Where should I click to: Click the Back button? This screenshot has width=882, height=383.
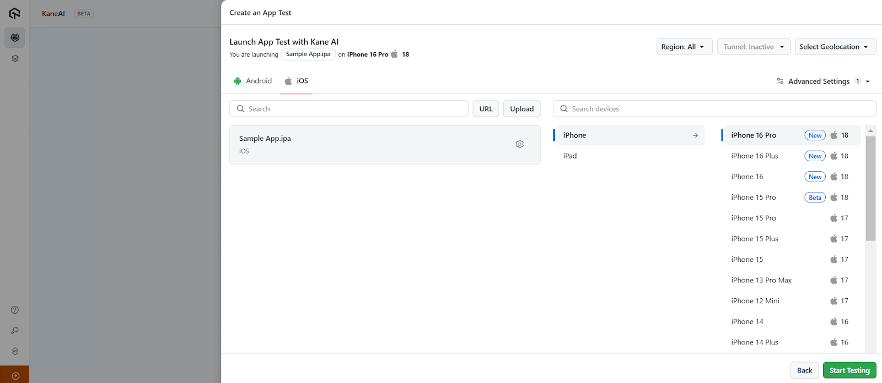(x=804, y=370)
